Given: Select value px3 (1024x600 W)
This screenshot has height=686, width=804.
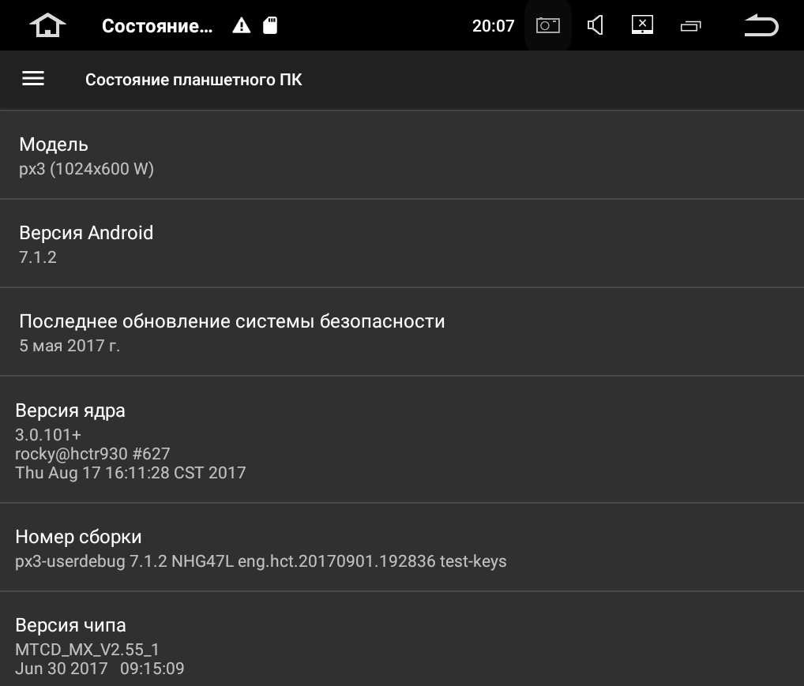Looking at the screenshot, I should point(86,169).
